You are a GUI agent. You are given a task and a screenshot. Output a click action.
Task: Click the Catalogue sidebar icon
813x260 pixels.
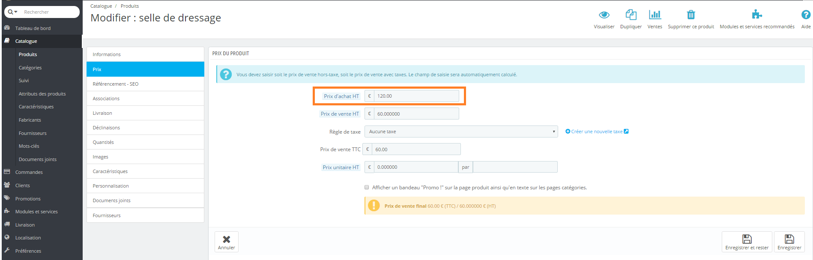coord(7,41)
